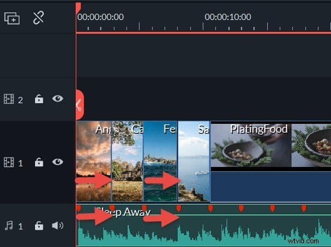Click the last visible audio beat marker
The width and height of the screenshot is (331, 247).
point(303,208)
